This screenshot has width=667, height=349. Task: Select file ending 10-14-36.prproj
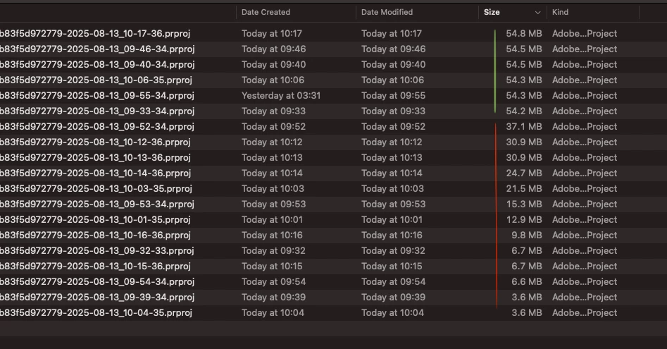95,173
